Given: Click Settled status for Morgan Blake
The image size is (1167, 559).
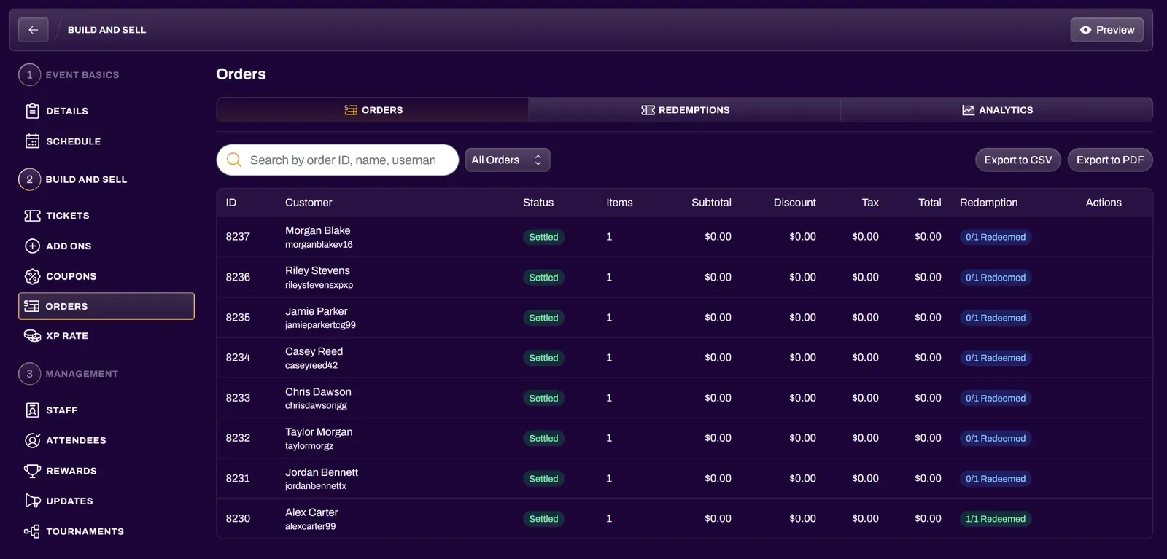Looking at the screenshot, I should pyautogui.click(x=543, y=237).
